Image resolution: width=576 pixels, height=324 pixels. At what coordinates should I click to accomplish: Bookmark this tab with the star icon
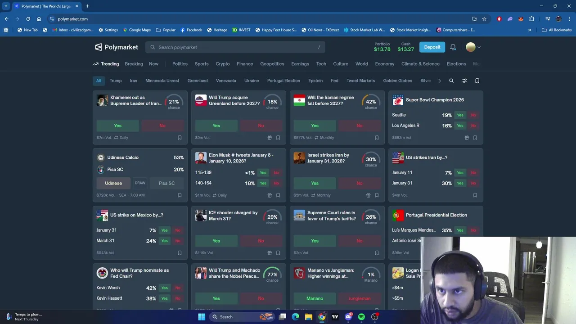tap(484, 19)
